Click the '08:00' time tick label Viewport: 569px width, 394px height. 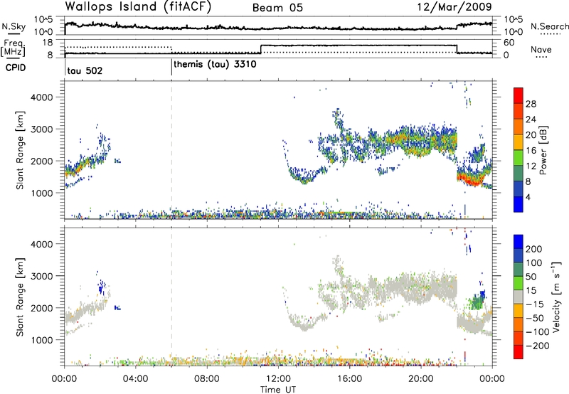pyautogui.click(x=207, y=379)
